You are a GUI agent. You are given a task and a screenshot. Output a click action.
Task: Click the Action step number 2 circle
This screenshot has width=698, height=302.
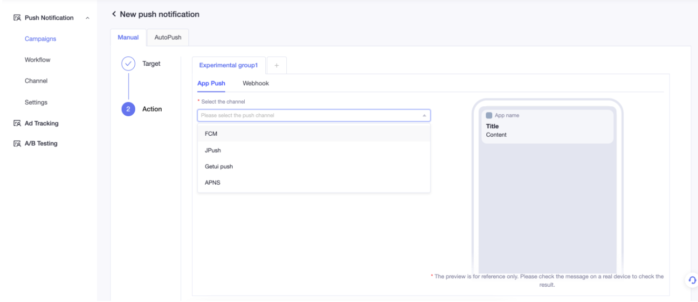(x=128, y=109)
